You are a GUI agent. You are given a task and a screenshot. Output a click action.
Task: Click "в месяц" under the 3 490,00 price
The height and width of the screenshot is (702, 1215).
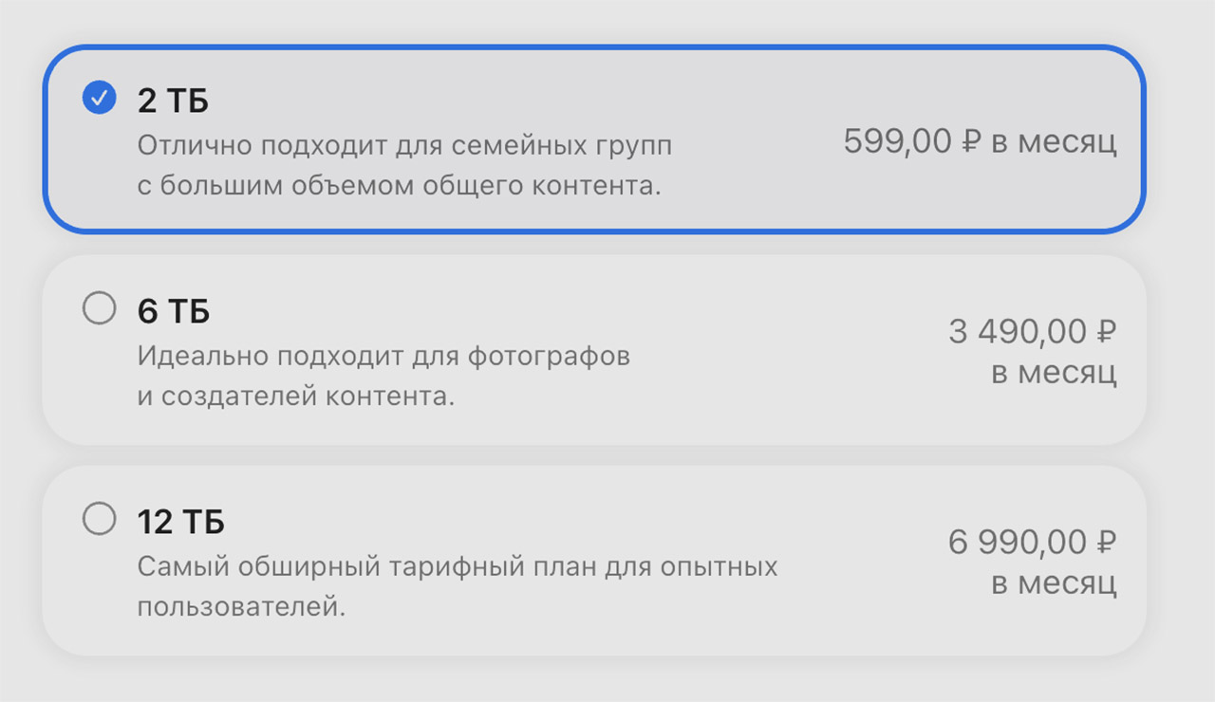[1054, 373]
